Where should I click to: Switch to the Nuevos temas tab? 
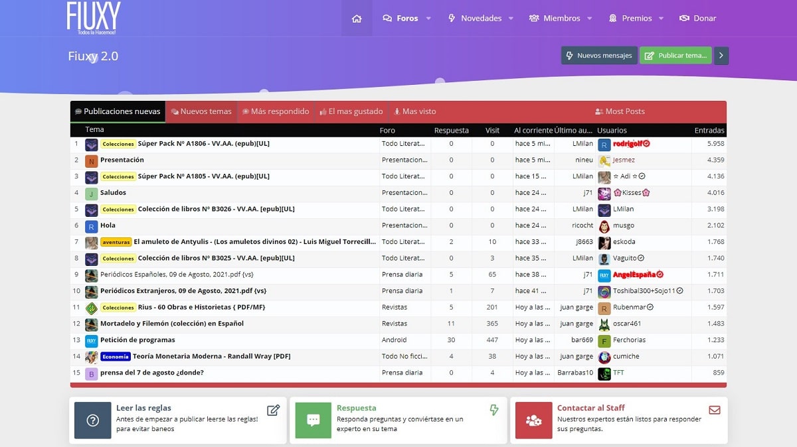(x=201, y=111)
